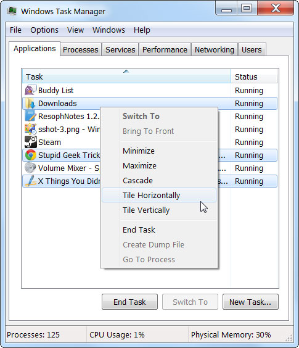Click the Volume Mixer speaker icon
299x348 pixels.
(30, 168)
